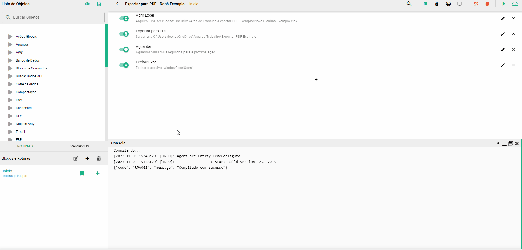Click the red record button in toolbar

point(487,4)
